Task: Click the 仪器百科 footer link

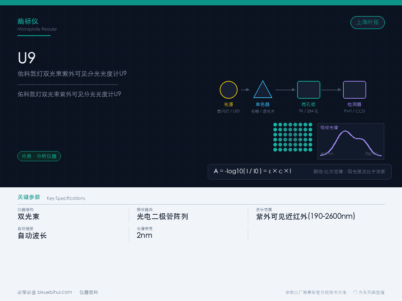Action: click(89, 292)
